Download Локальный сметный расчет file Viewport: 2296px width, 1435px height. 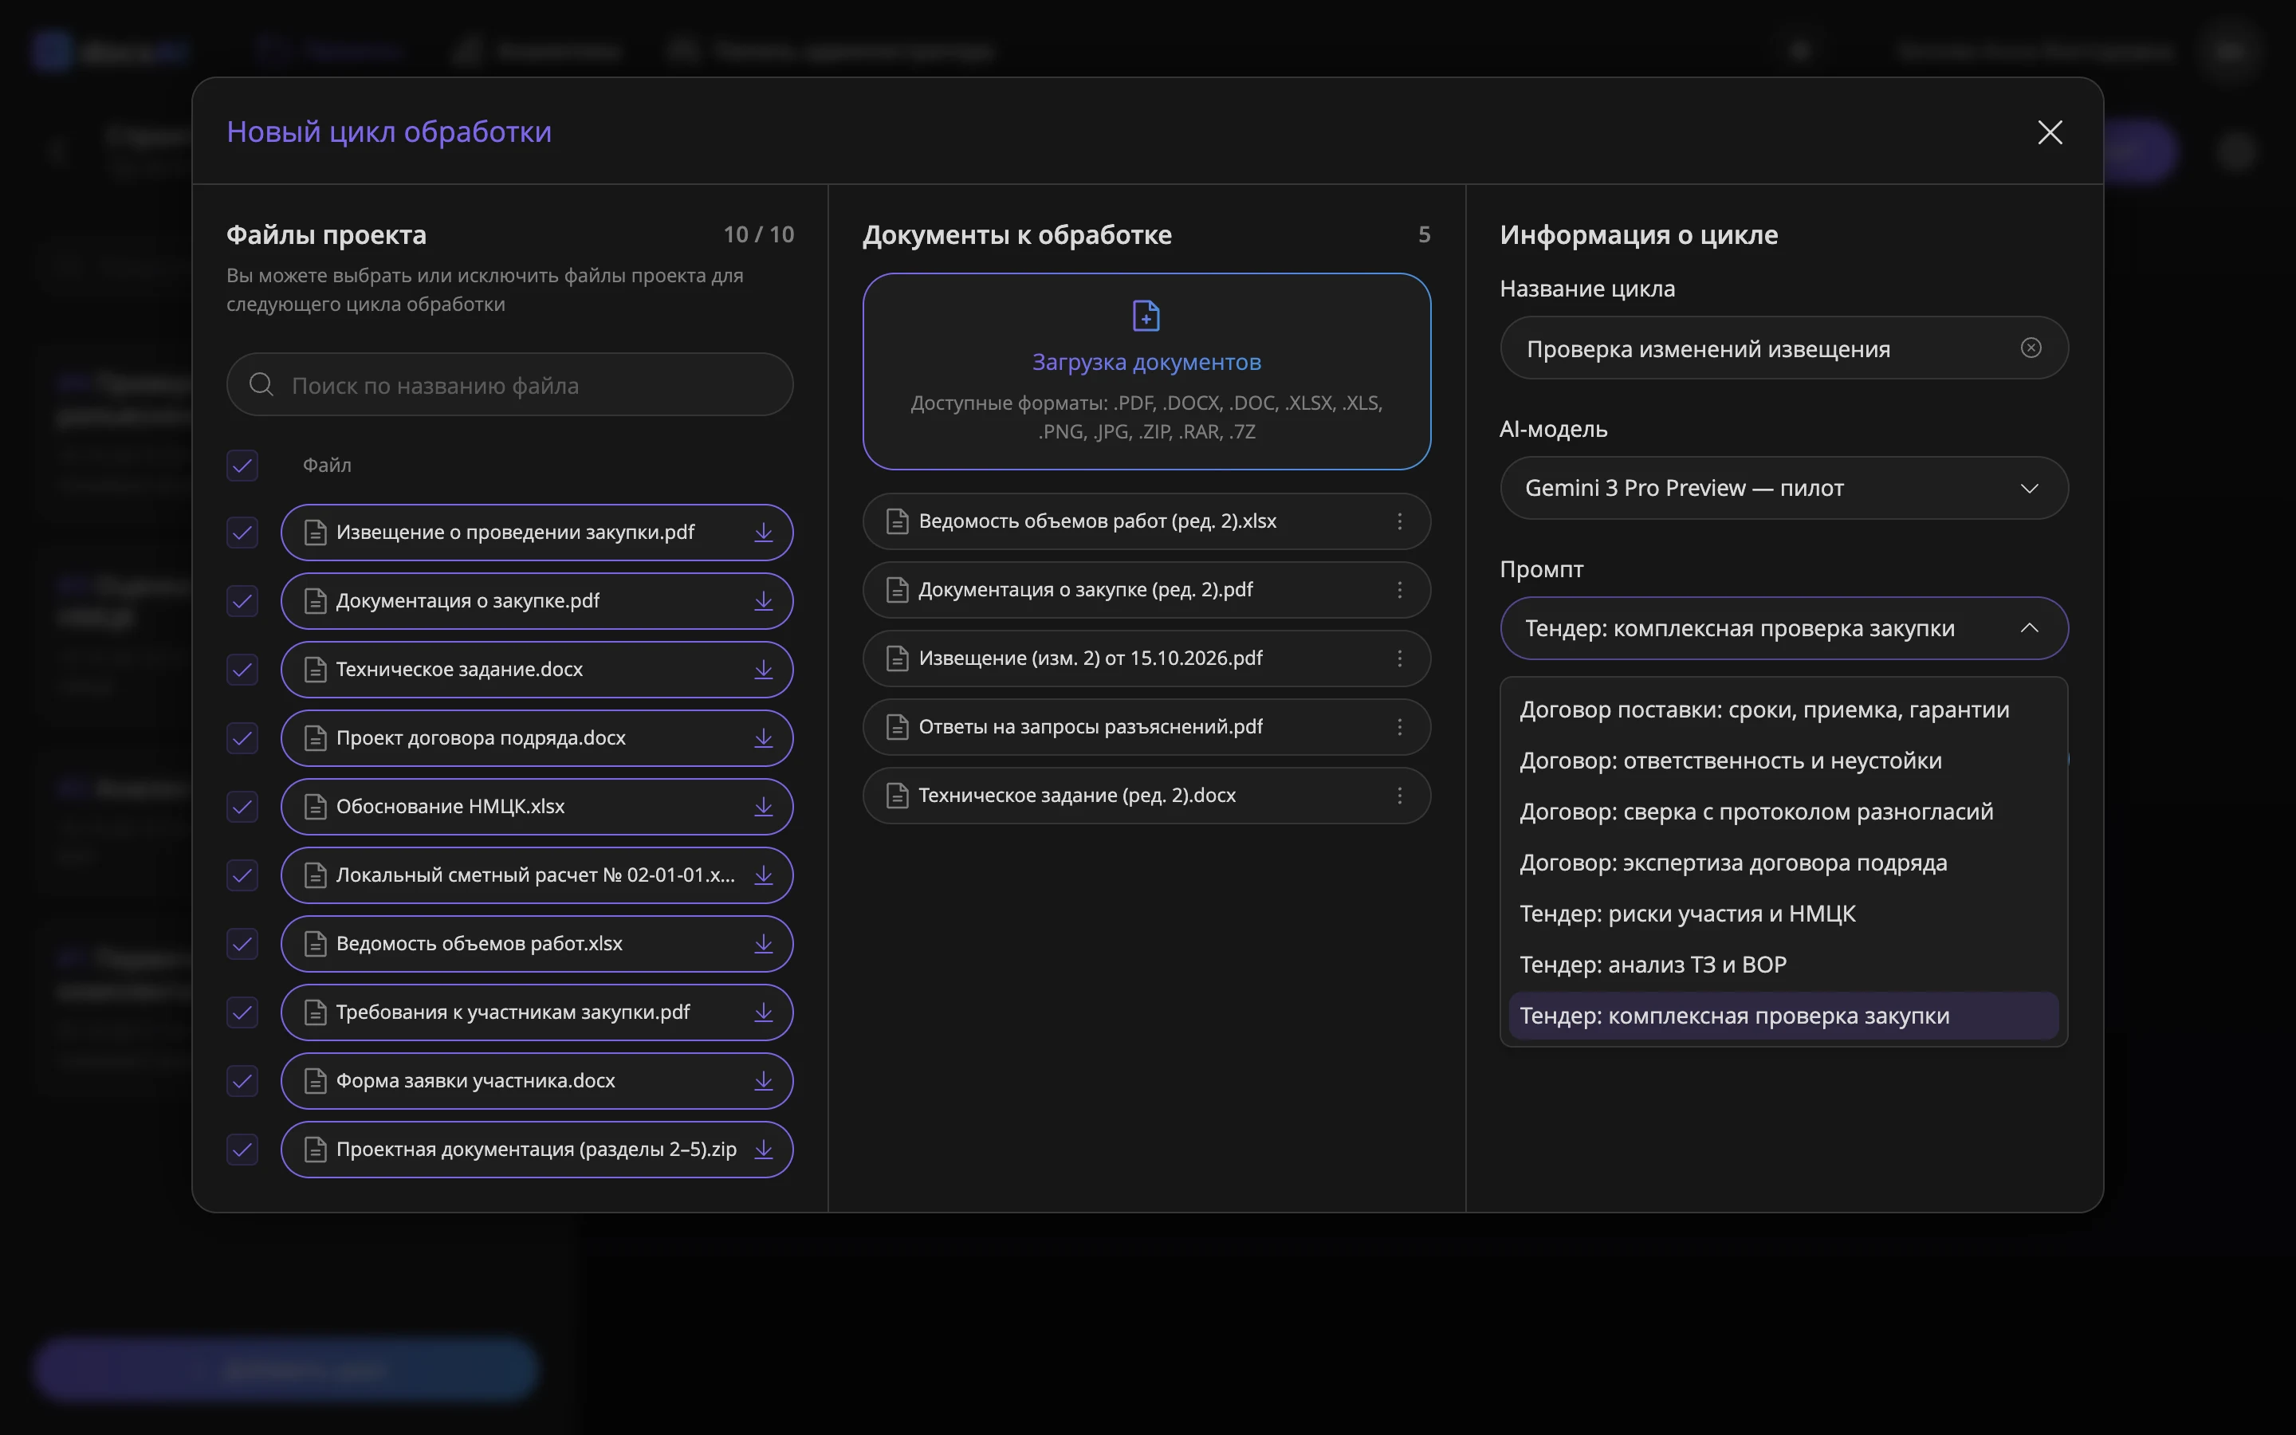coord(763,875)
